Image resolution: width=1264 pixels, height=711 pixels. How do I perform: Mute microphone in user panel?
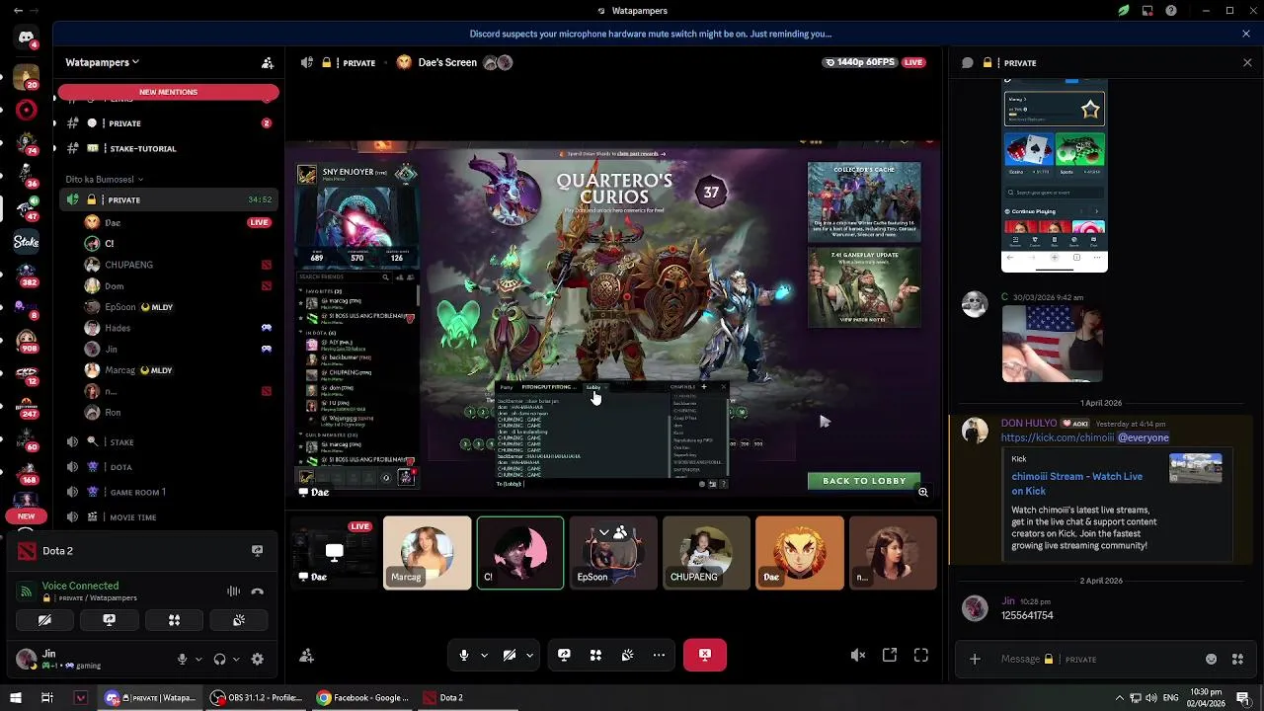point(182,659)
